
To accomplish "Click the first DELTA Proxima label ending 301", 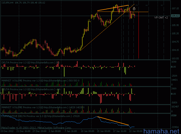I will pyautogui.click(x=31, y=63).
